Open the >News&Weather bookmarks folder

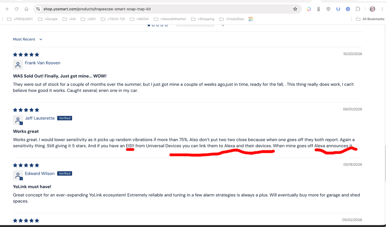coord(170,19)
